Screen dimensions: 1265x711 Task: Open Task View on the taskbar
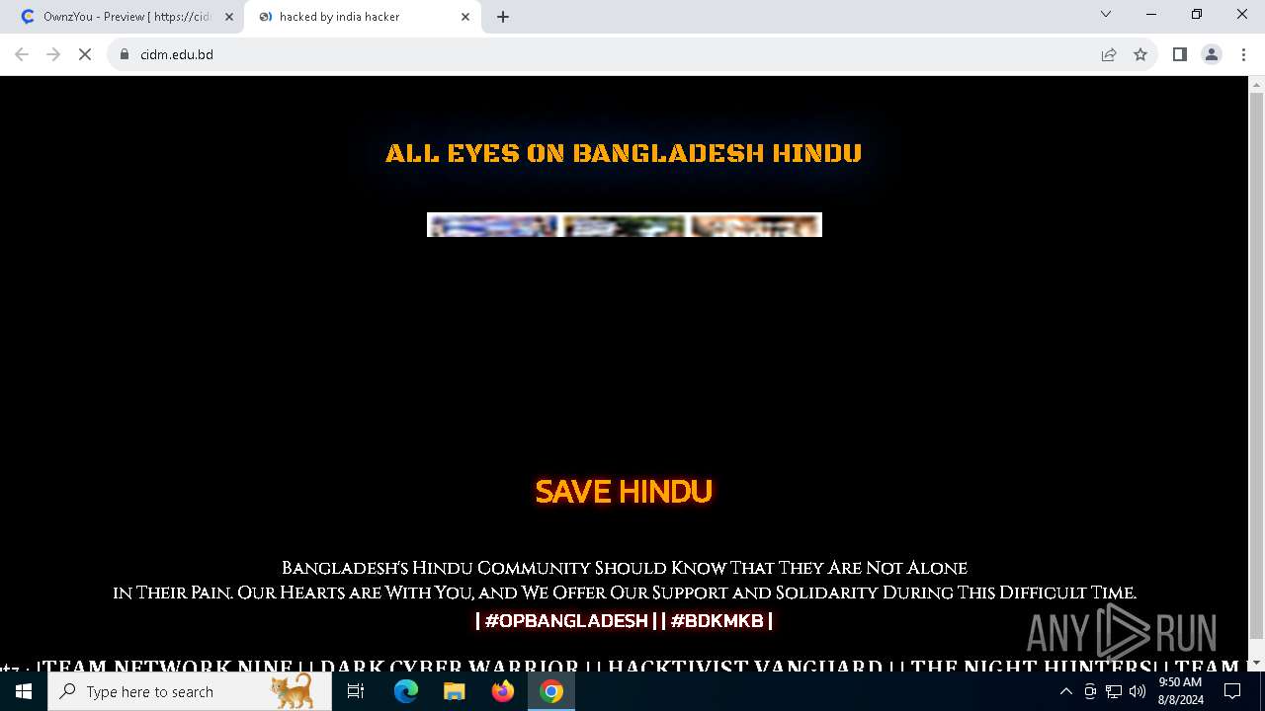coord(356,691)
